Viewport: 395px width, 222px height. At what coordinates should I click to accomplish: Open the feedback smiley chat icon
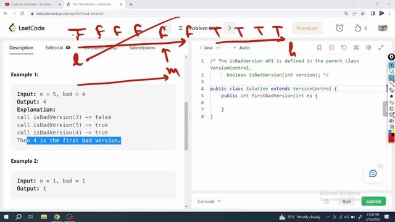pyautogui.click(x=373, y=173)
